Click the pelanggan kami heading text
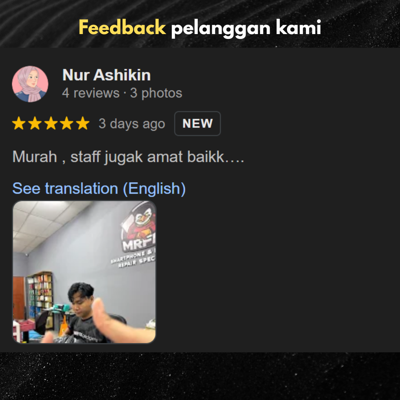Screen dimensions: 400x400 246,28
